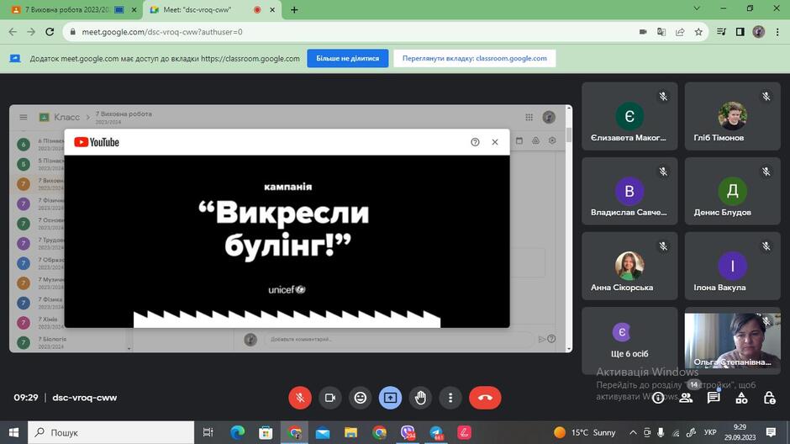
Task: Select Денис Блудов participant tile
Action: point(732,191)
